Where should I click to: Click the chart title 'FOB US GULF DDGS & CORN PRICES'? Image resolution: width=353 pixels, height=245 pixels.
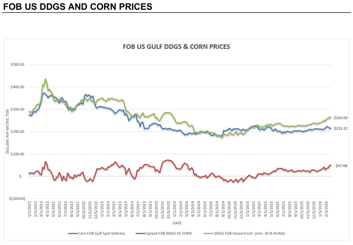coord(176,46)
